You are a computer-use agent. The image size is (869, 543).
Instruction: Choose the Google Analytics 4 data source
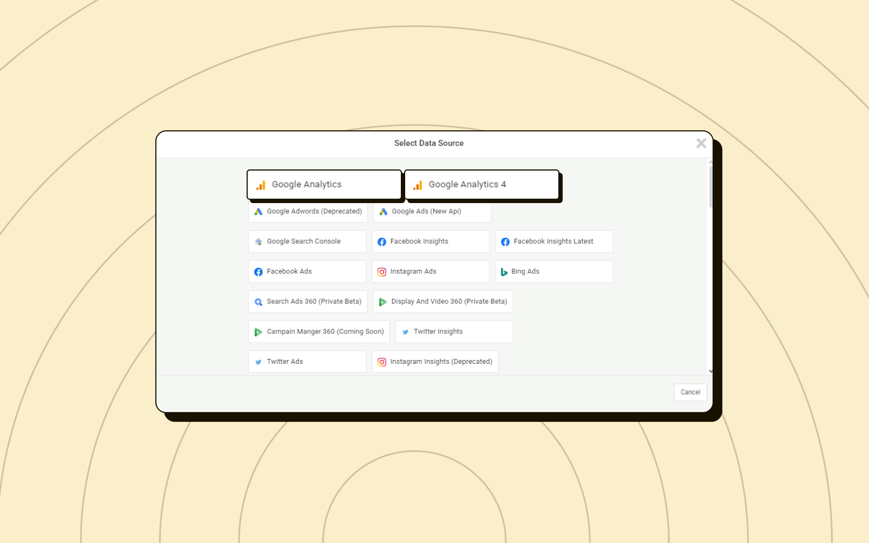(x=482, y=185)
